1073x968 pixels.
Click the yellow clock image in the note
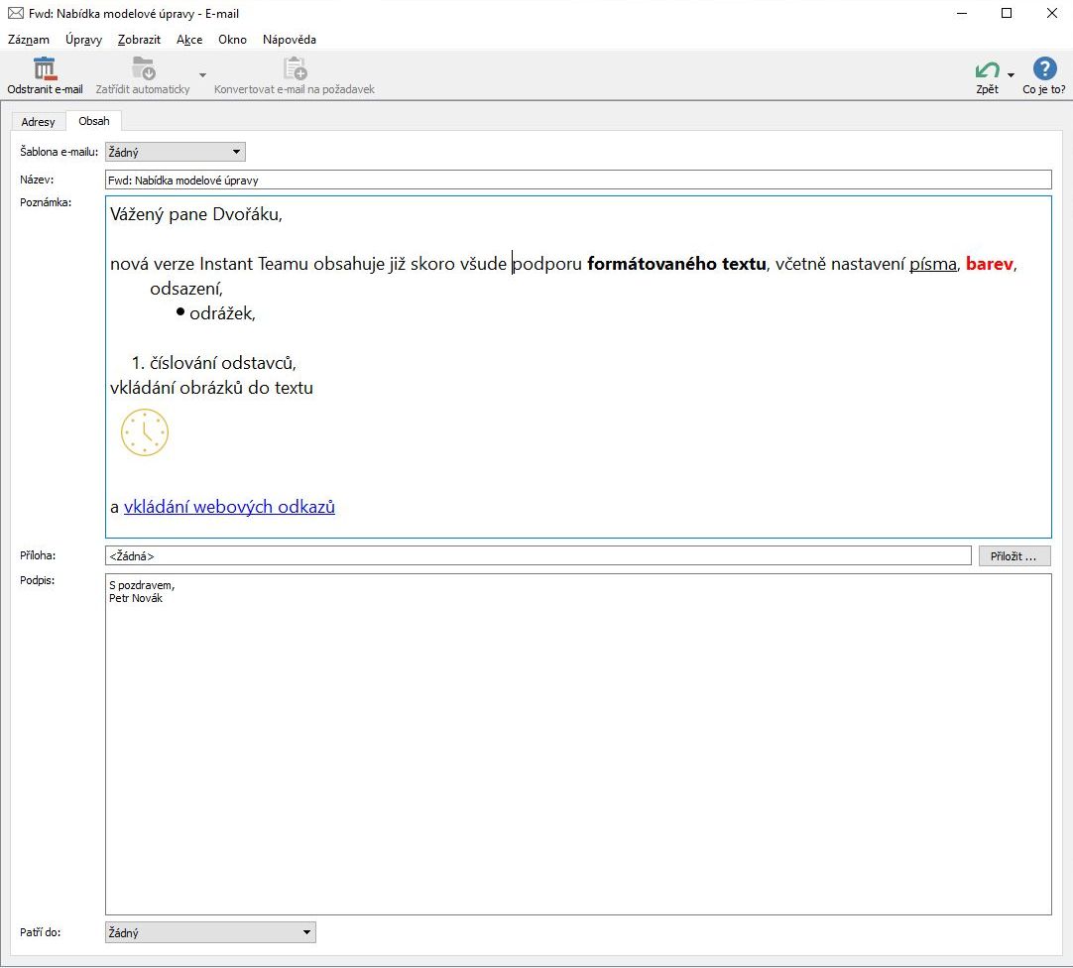click(145, 433)
